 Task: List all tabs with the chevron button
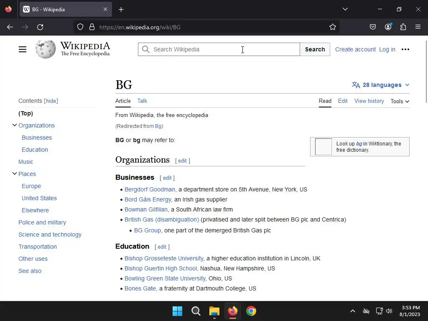point(345,9)
